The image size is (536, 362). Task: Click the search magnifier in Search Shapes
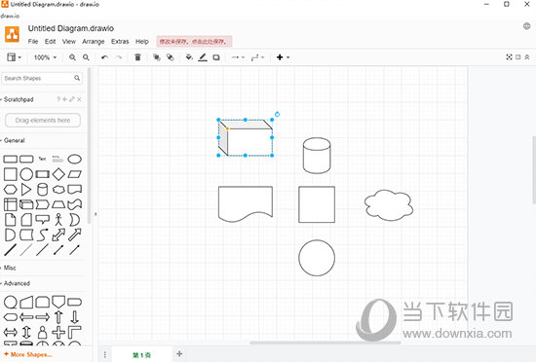77,78
